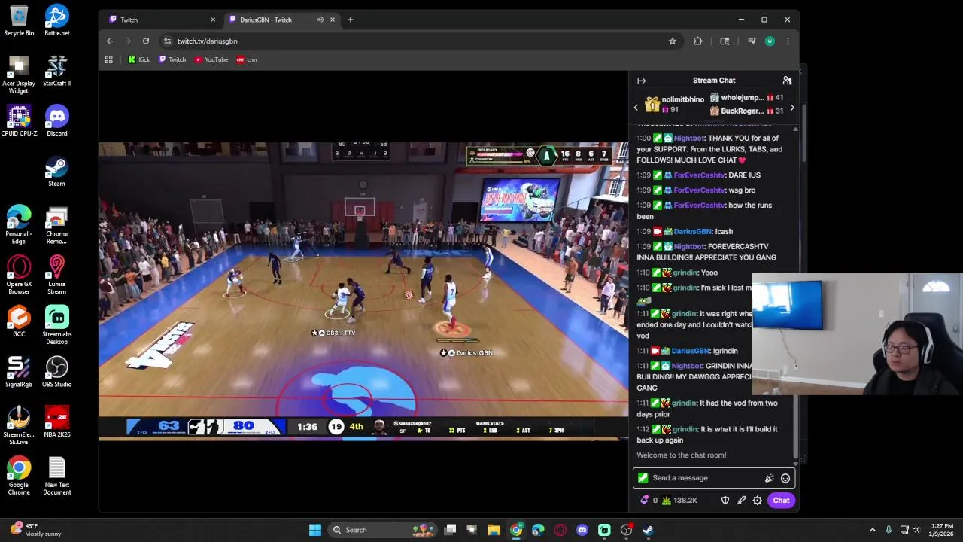Open Chrome side panel icon

click(x=725, y=41)
